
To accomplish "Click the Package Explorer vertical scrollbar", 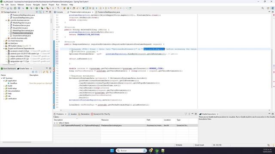I will click(x=51, y=21).
